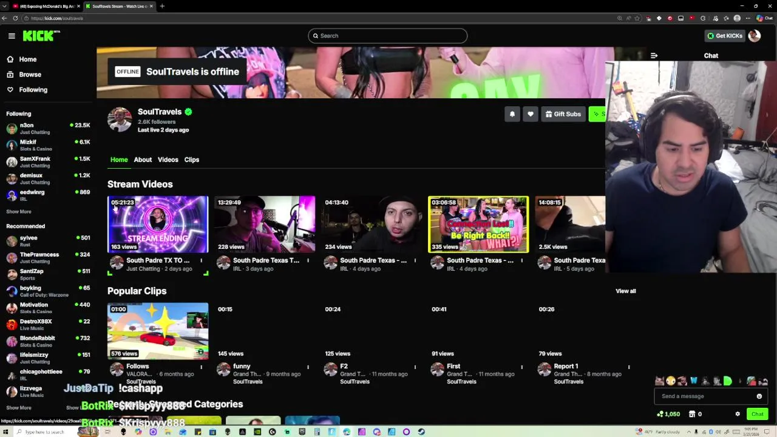This screenshot has height=437, width=777.
Task: Open the F2 clip with 125 views
Action: 372,331
